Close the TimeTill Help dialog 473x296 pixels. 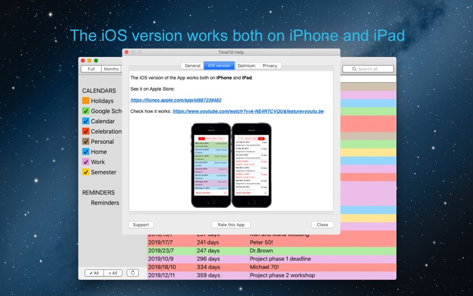pyautogui.click(x=322, y=225)
